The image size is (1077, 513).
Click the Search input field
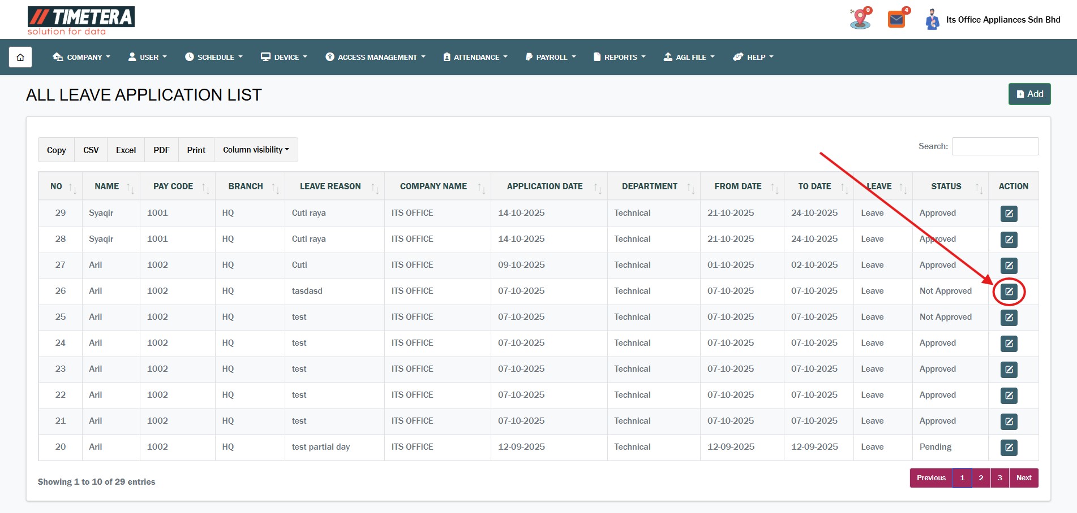tap(995, 146)
